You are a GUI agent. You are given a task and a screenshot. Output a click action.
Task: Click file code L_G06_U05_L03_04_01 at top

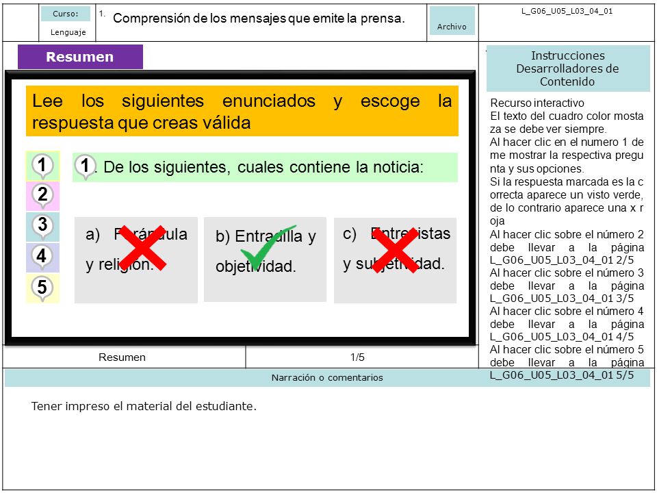click(567, 12)
